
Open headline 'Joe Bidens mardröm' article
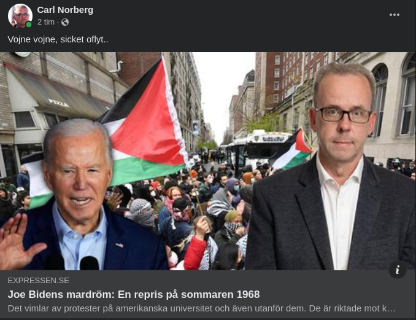coord(134,294)
